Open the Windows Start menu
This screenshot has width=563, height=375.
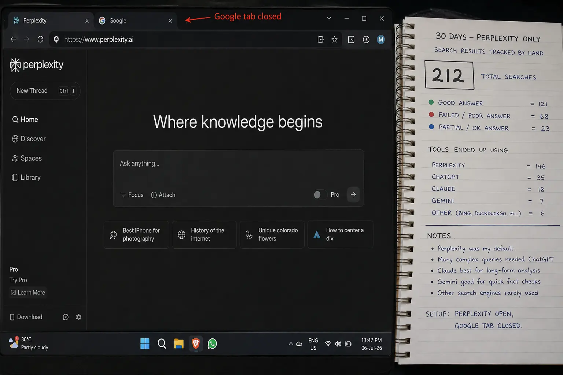coord(145,344)
